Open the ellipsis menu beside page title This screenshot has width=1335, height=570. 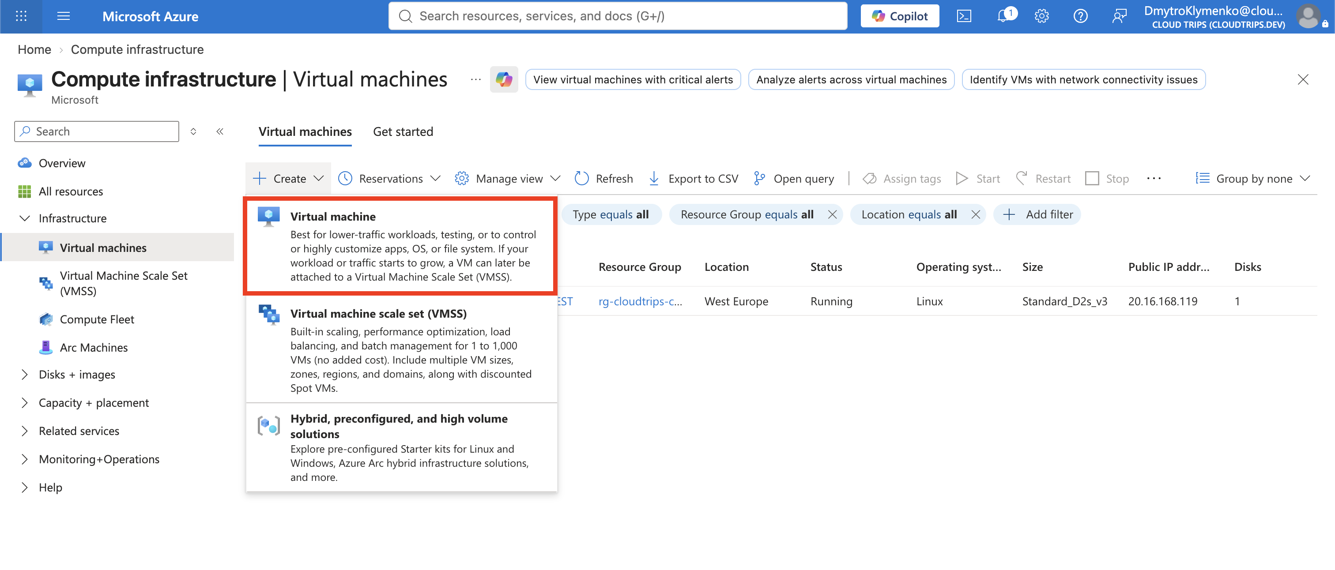[x=475, y=79]
